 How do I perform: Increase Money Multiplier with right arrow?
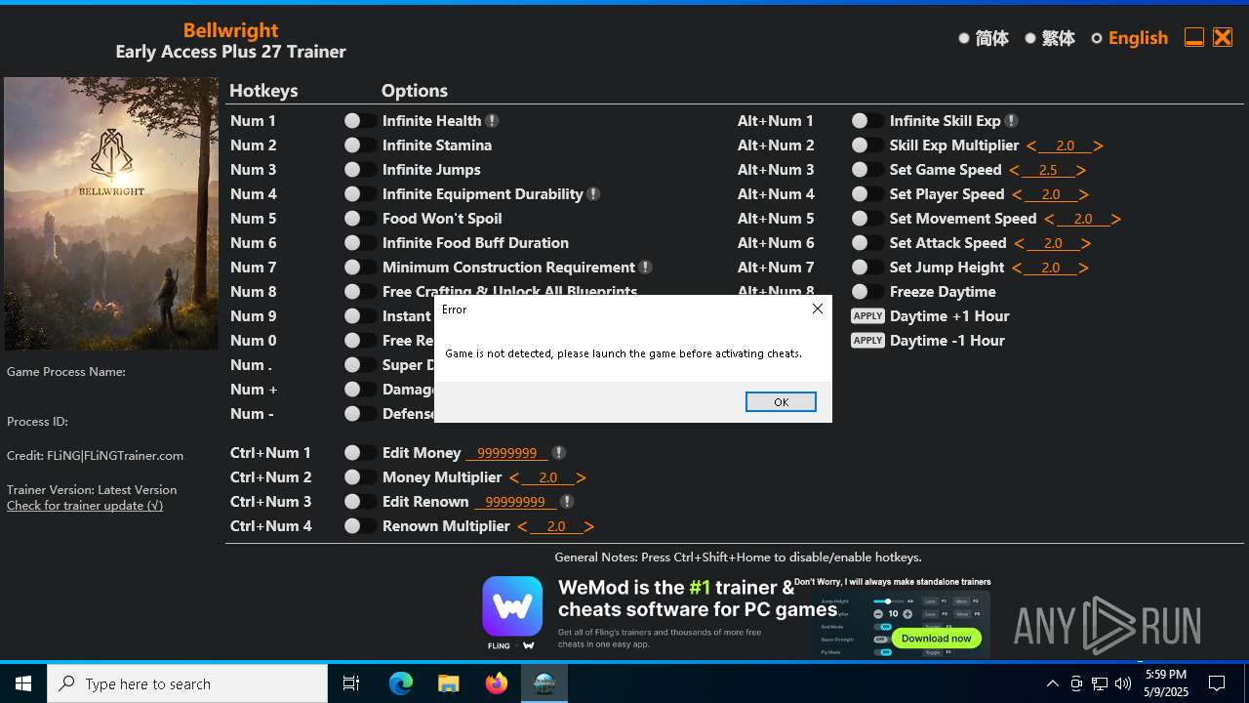click(x=582, y=477)
